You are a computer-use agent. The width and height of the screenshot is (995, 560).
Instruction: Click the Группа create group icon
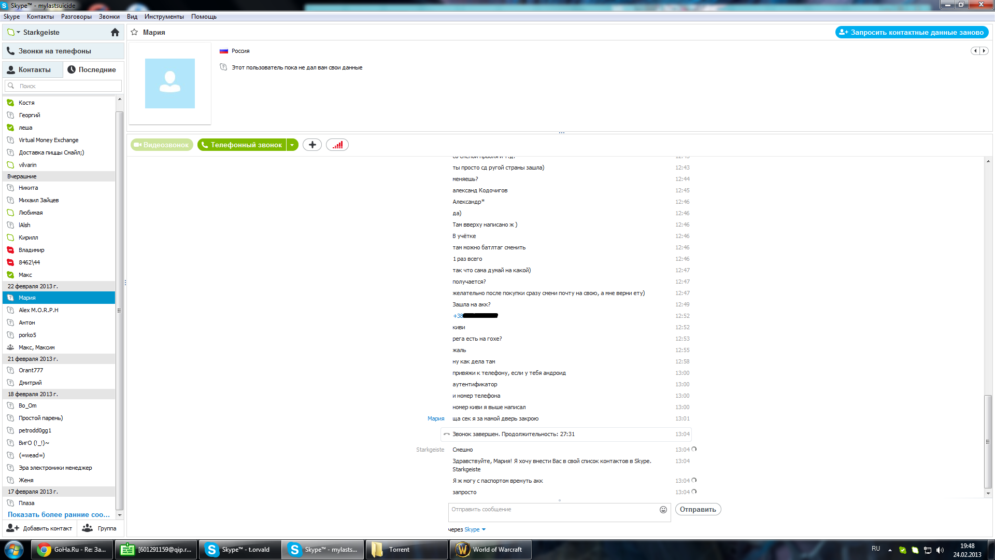pos(88,528)
